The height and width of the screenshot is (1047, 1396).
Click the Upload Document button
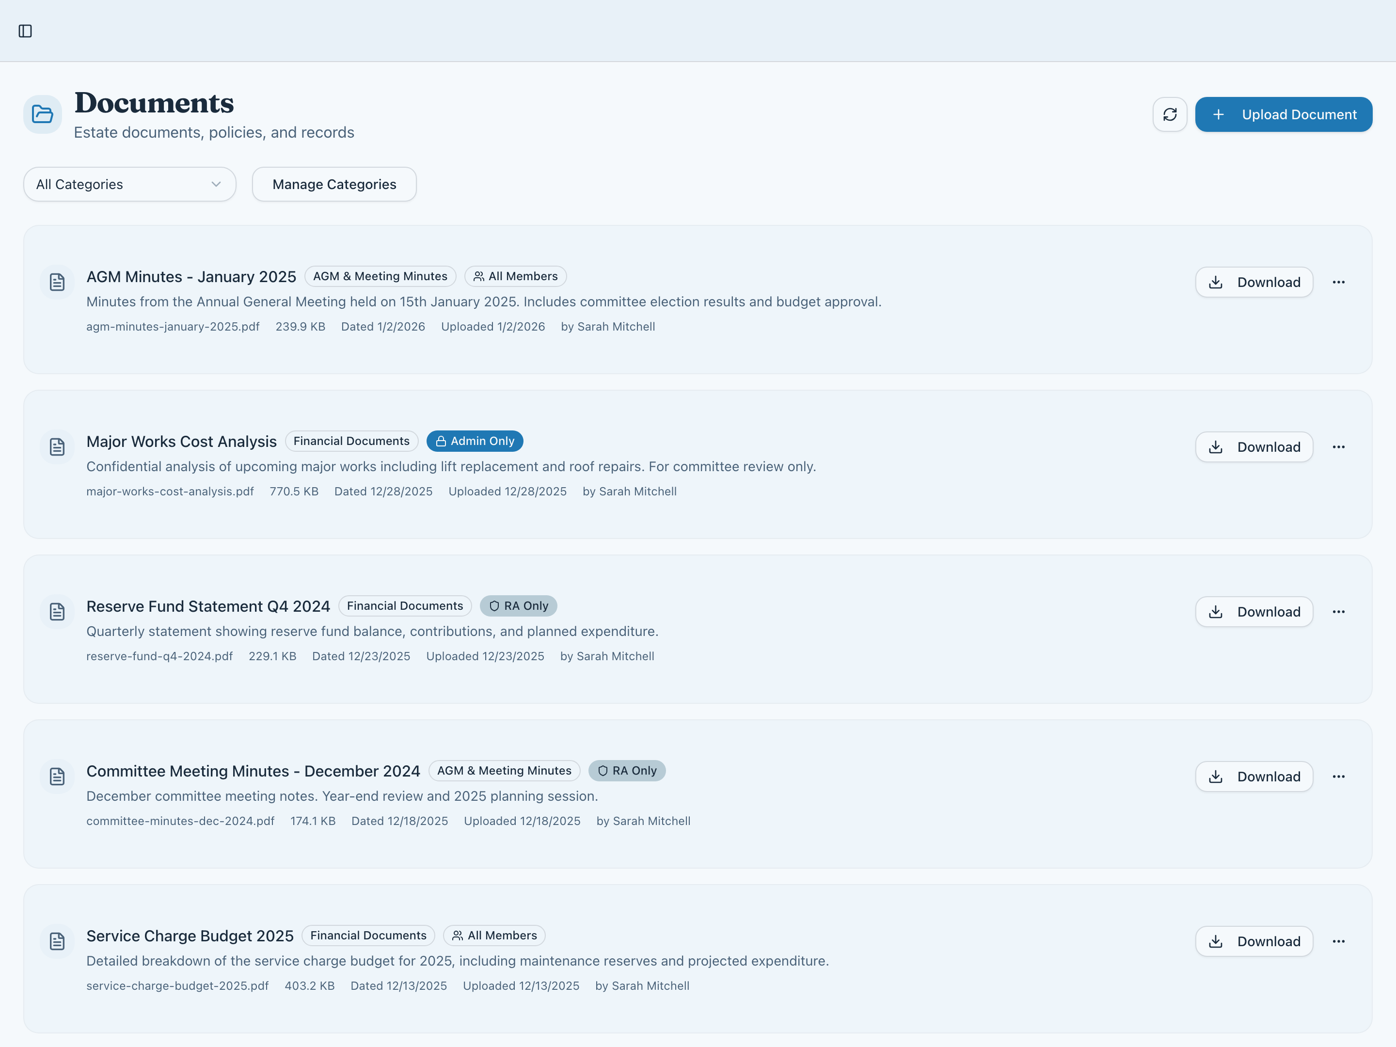pyautogui.click(x=1283, y=114)
